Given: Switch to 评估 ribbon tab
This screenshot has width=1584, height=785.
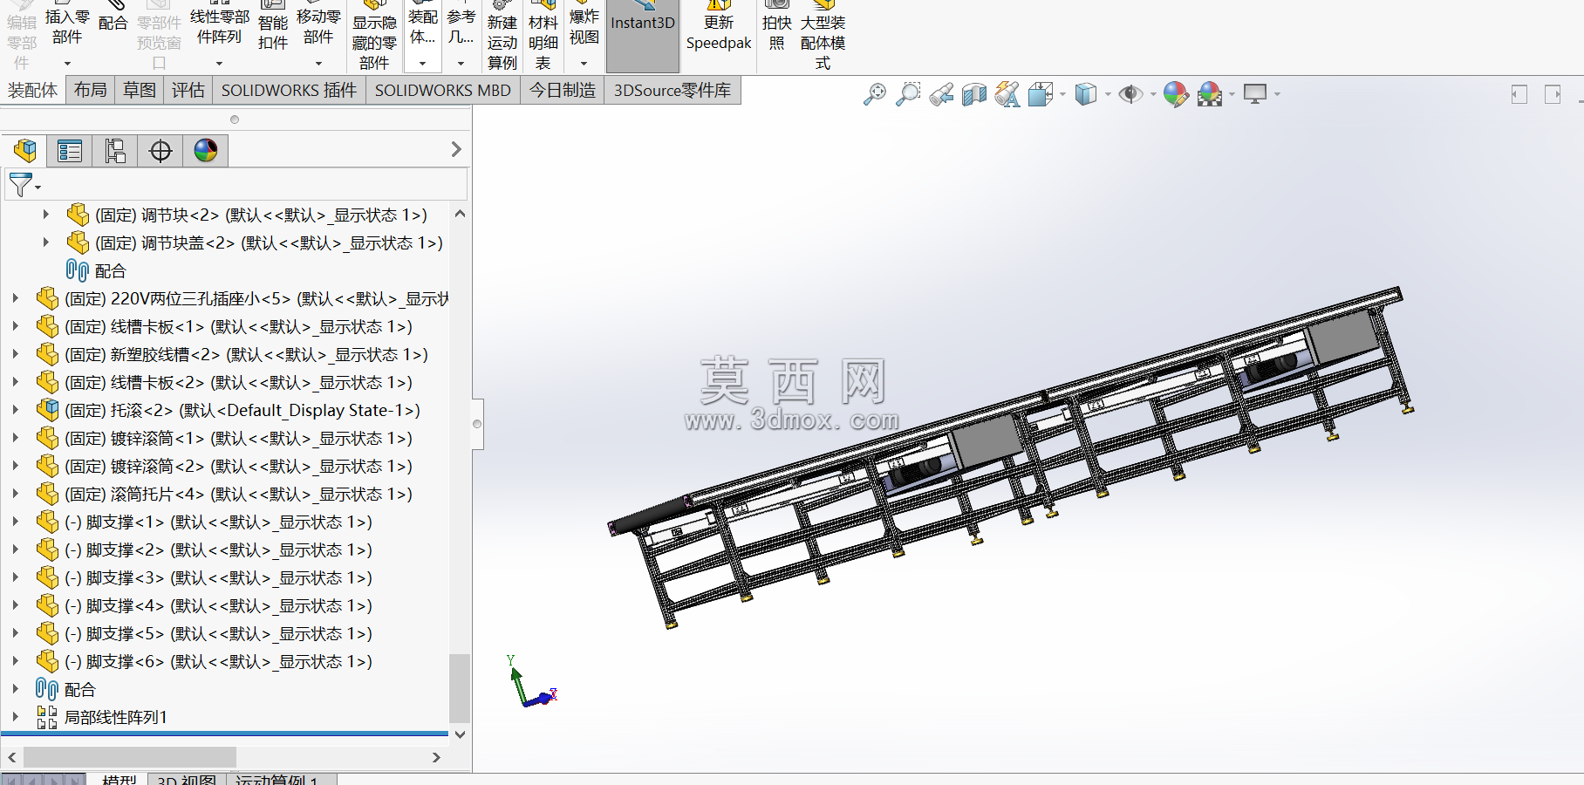Looking at the screenshot, I should coord(188,90).
